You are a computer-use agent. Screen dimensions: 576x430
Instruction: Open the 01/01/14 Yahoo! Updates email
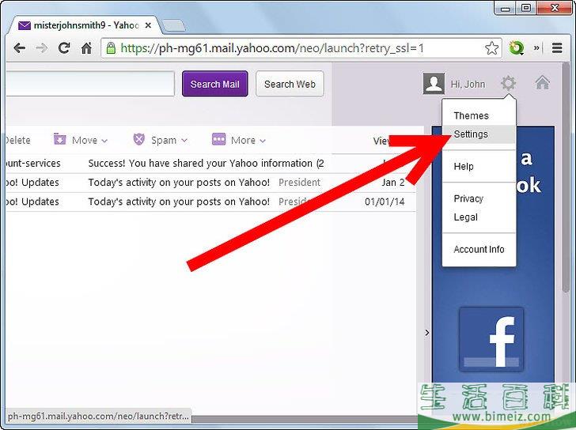pyautogui.click(x=210, y=202)
